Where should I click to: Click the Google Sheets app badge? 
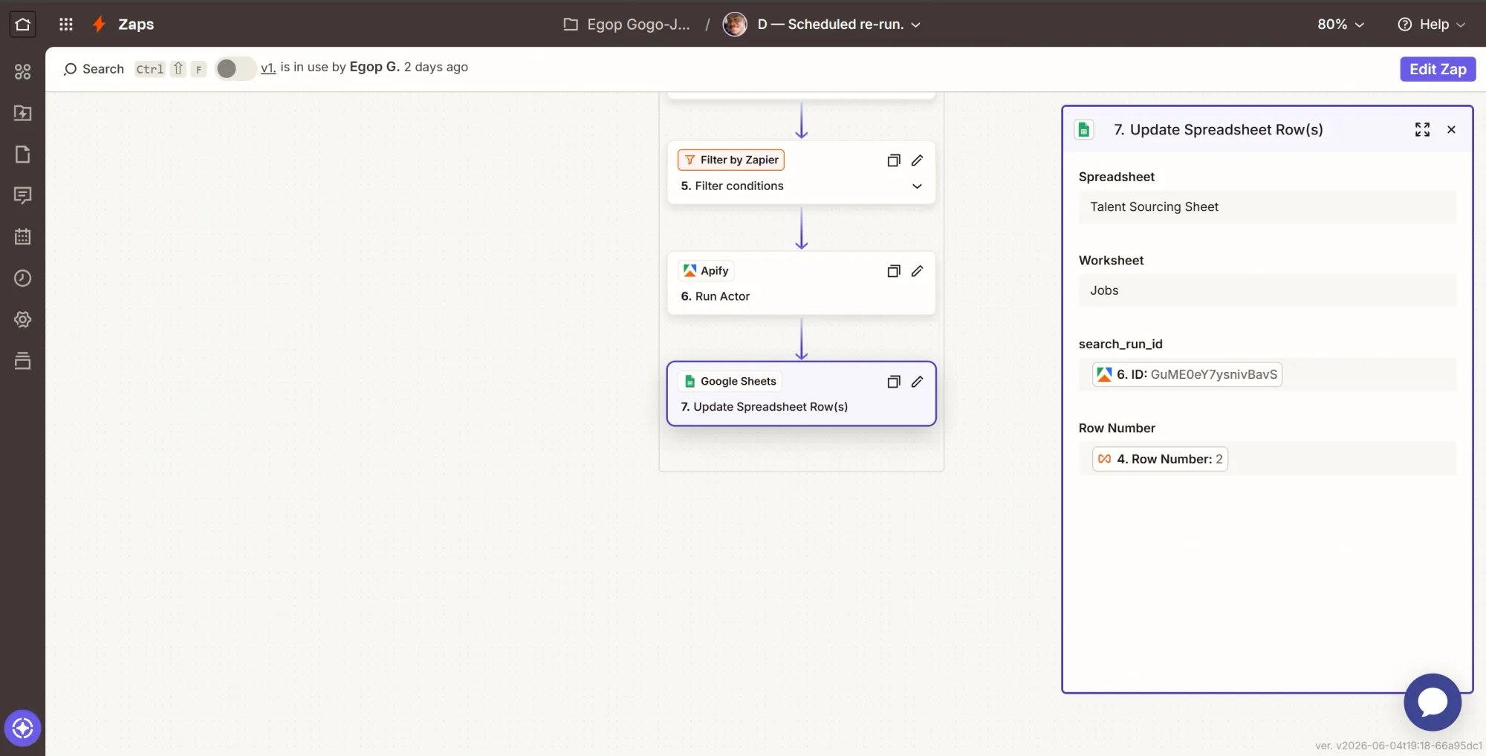[x=730, y=381]
